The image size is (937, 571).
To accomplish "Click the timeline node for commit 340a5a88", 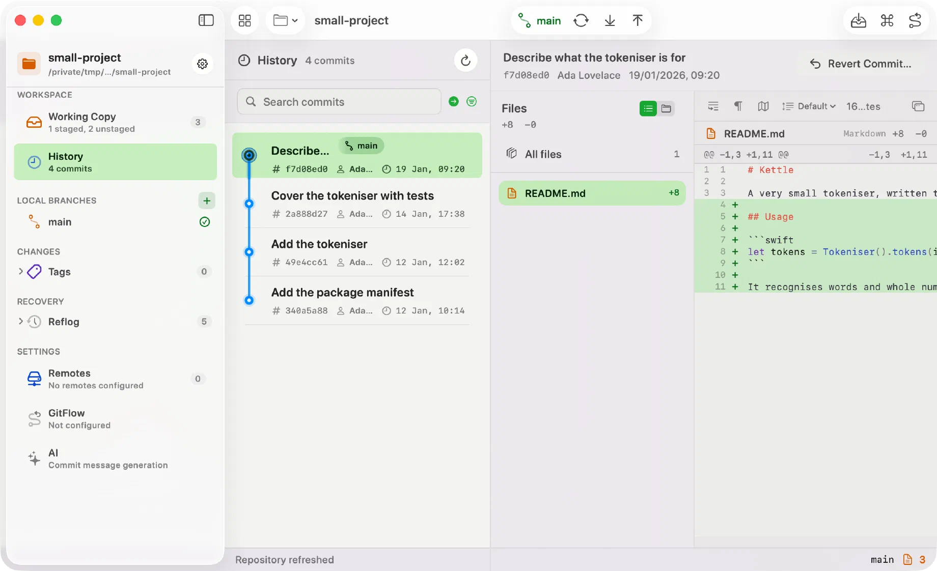I will [249, 300].
